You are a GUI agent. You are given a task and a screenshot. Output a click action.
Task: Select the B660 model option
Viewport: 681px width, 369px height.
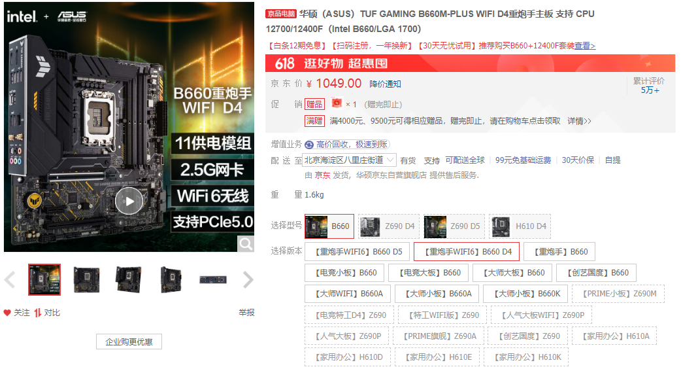[329, 226]
